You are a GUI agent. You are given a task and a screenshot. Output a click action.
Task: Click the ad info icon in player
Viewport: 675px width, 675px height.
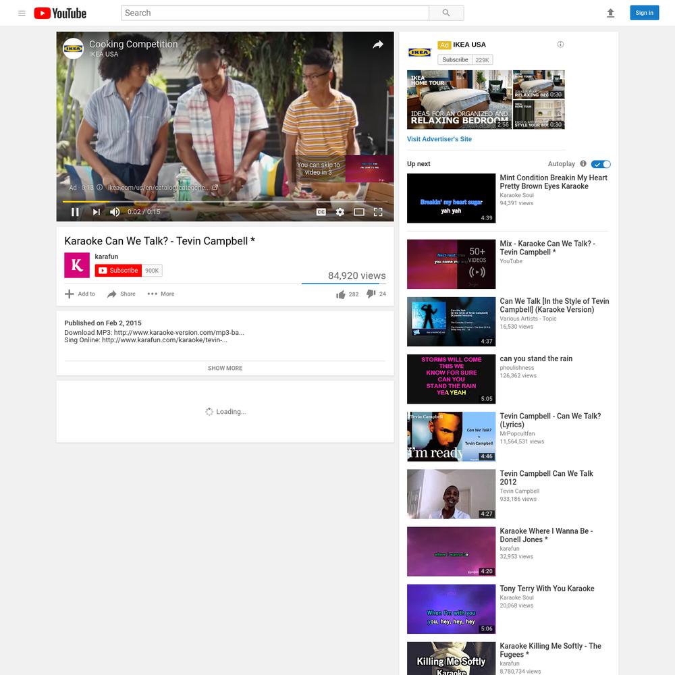pyautogui.click(x=99, y=187)
